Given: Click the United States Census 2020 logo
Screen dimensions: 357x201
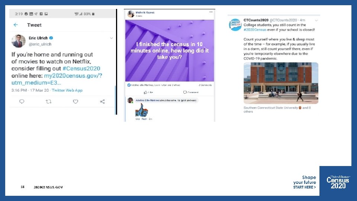Looking at the screenshot, I should (x=338, y=182).
